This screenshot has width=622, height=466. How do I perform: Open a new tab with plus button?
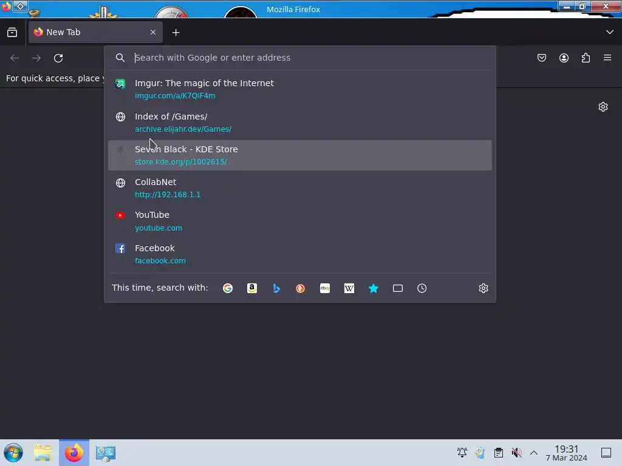pos(176,33)
